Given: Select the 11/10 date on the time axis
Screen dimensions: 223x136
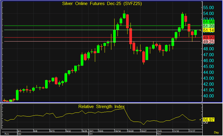Looking at the screenshot, I should [177, 131].
